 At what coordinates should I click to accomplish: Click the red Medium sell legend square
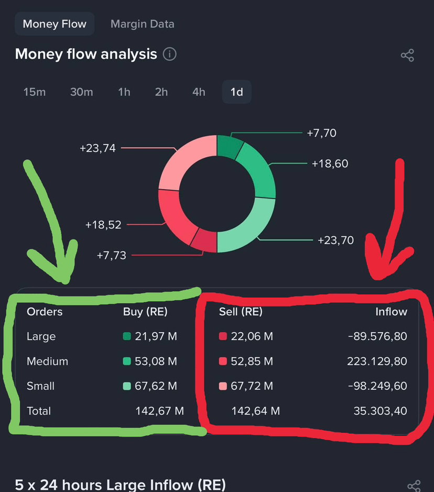[223, 361]
